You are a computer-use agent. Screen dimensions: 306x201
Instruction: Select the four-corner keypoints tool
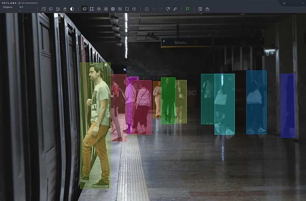tap(92, 9)
